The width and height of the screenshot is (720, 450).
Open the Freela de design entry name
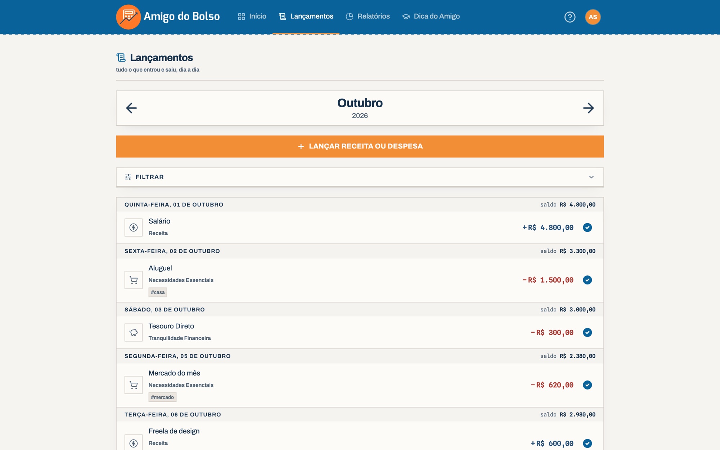174,431
